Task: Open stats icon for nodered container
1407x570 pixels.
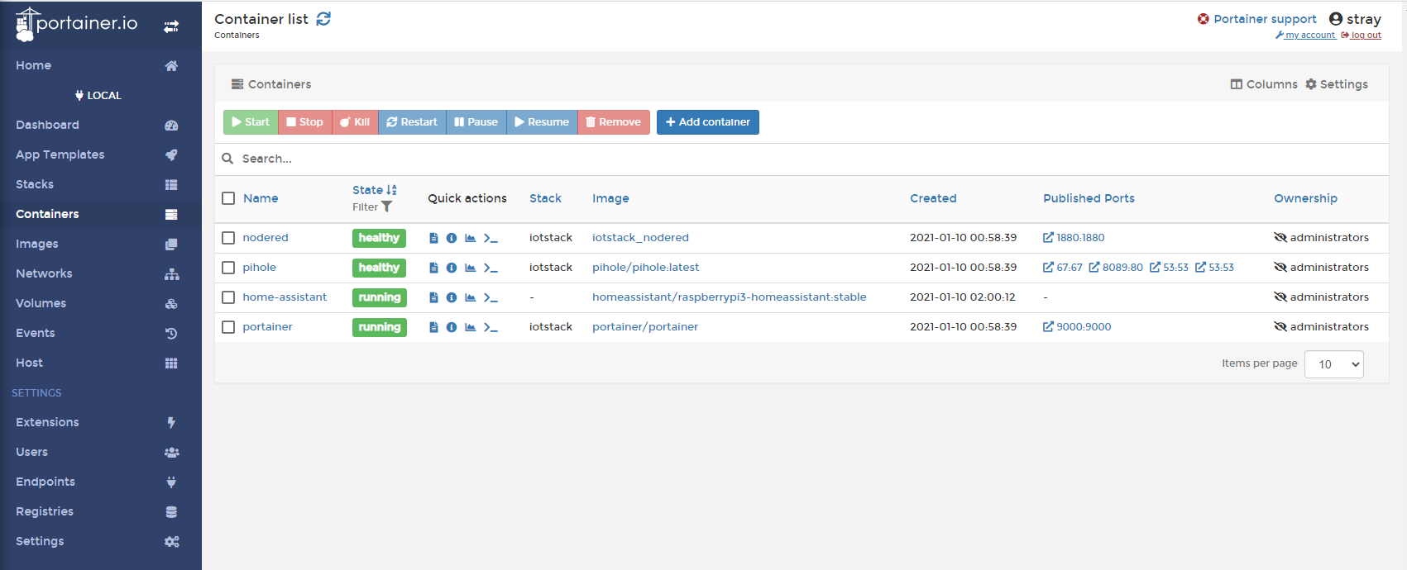Action: [470, 238]
